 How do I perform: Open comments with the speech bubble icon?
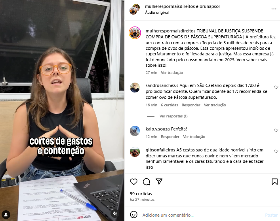(x=147, y=181)
